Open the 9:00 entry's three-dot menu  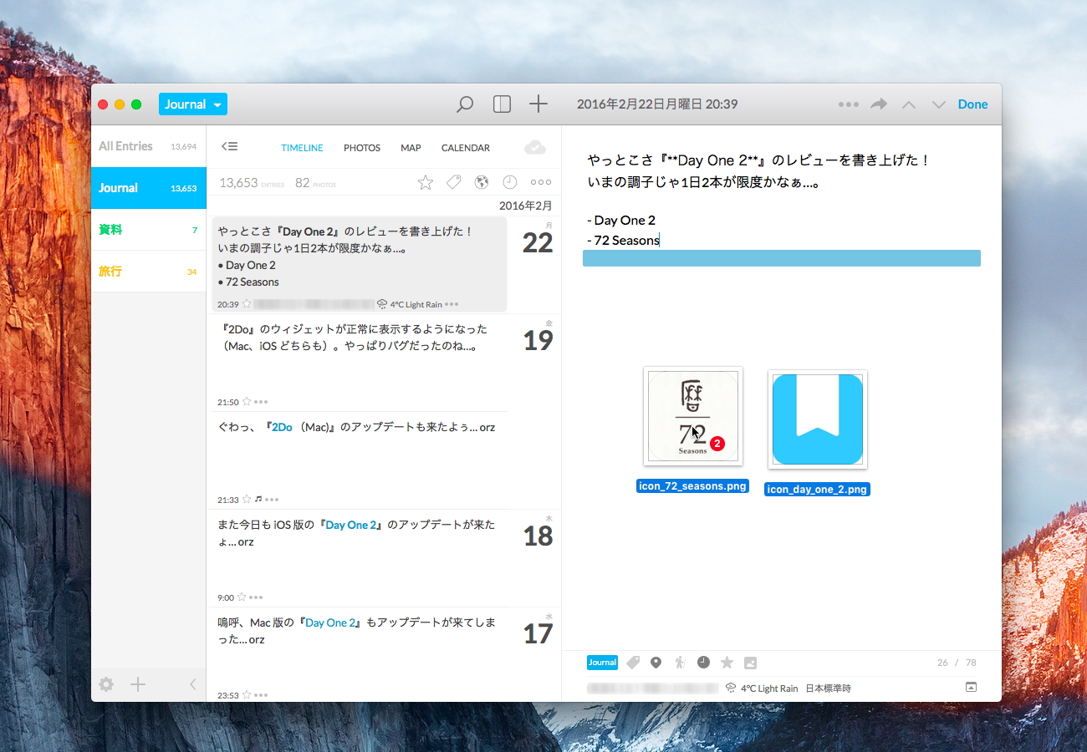pos(256,597)
